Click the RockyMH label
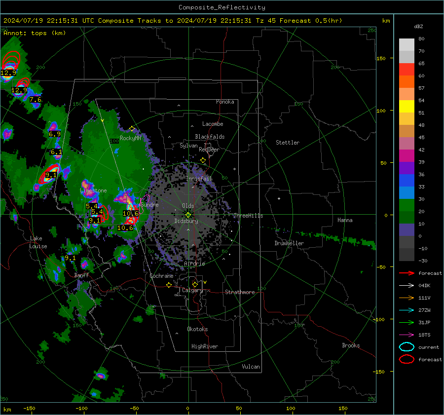The width and height of the screenshot is (444, 415). click(x=130, y=138)
